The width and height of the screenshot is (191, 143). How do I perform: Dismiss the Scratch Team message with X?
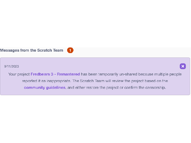(183, 66)
